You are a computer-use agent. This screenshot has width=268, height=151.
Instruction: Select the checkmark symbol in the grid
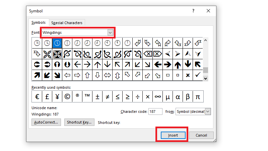(198, 75)
